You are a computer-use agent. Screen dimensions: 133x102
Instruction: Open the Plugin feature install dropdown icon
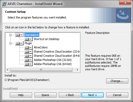[x=19, y=43]
